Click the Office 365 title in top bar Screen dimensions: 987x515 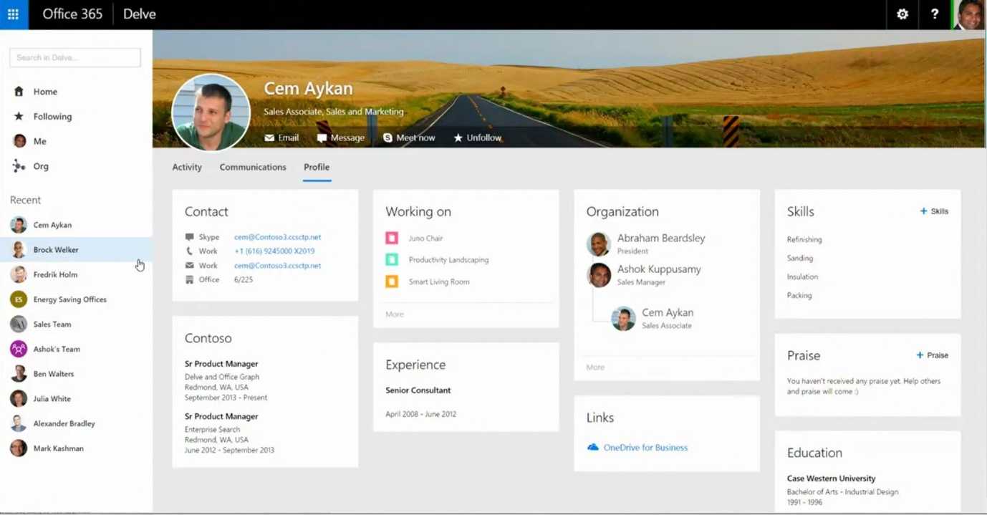72,14
